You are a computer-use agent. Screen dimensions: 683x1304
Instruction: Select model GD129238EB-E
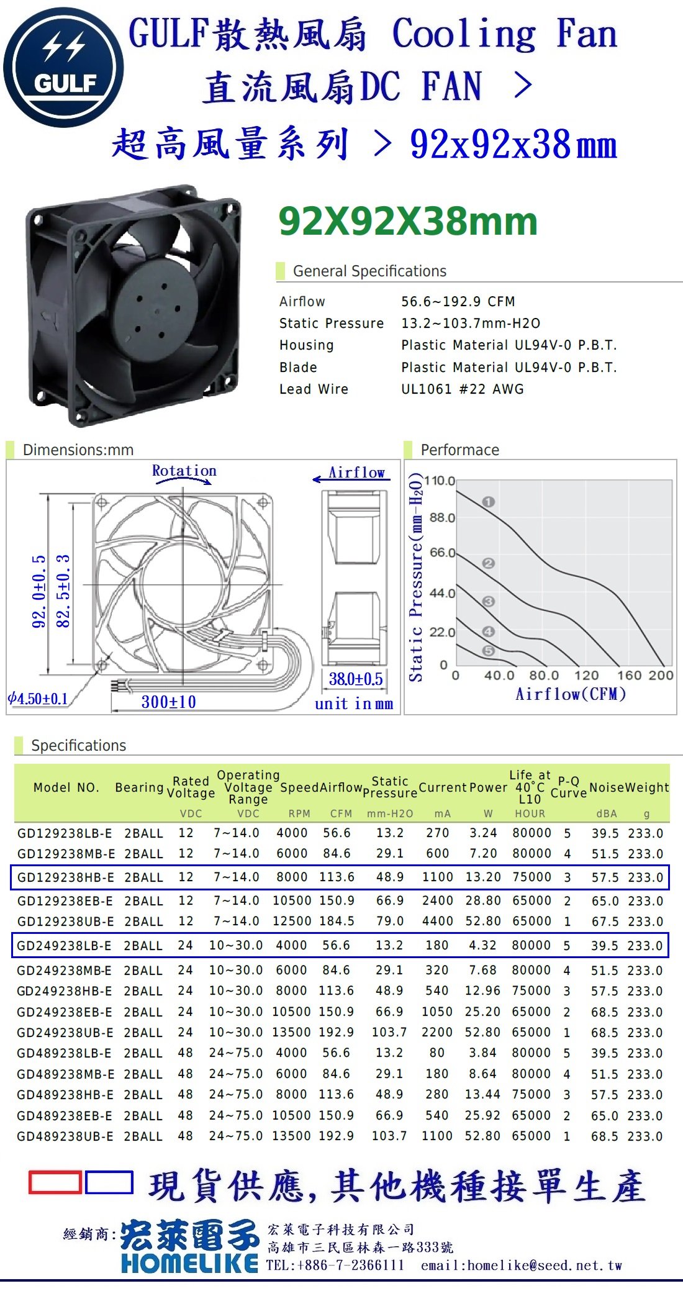(x=65, y=901)
